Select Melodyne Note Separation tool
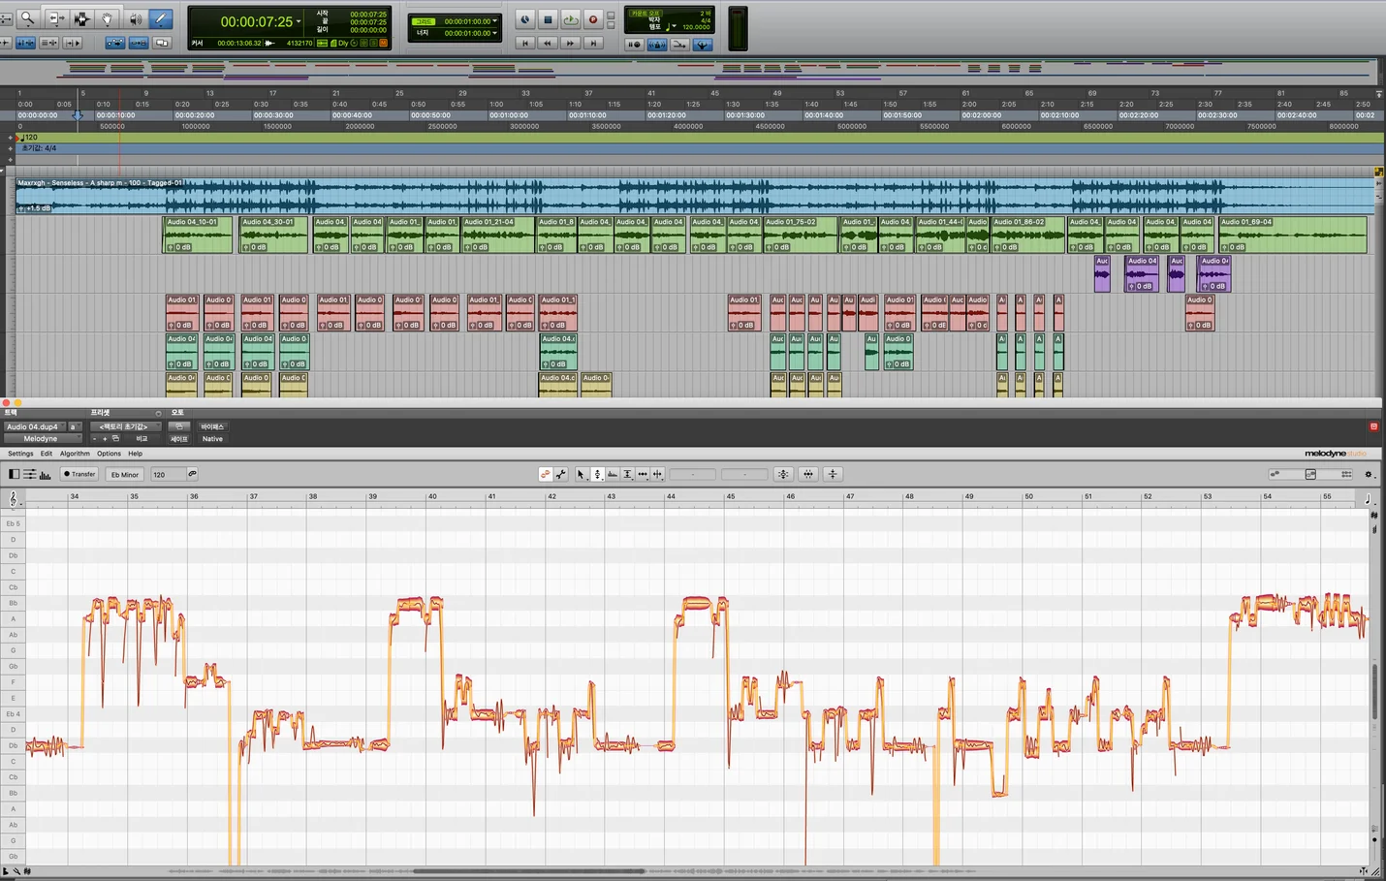The image size is (1386, 881). pos(658,474)
